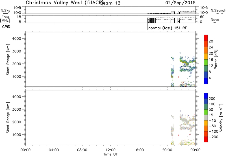Image resolution: width=226 pixels, height=156 pixels.
Task: Click the 'Nave' legend label
Action: click(215, 20)
